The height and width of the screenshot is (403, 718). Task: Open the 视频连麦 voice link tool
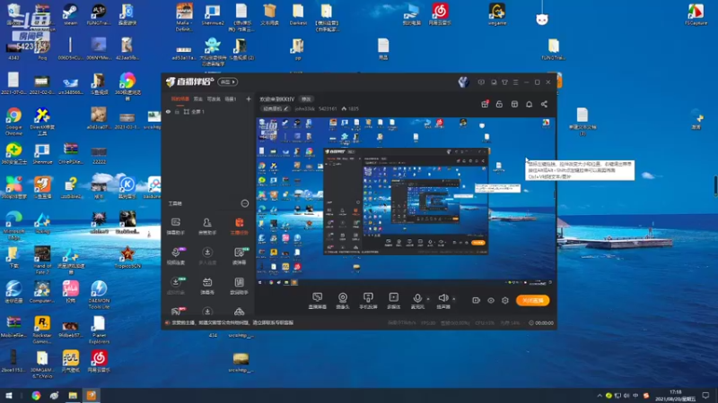point(176,256)
